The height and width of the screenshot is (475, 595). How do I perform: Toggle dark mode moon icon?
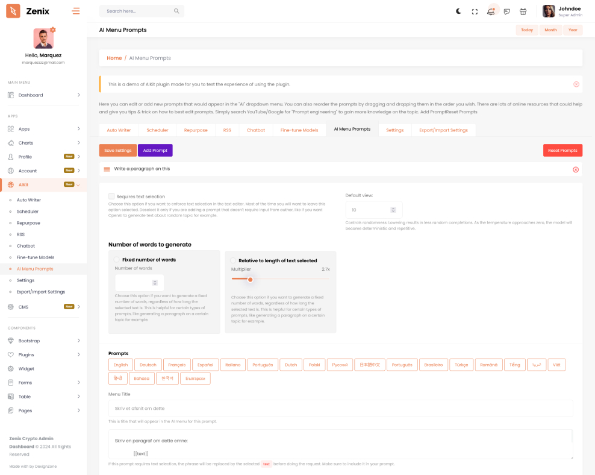tap(458, 11)
